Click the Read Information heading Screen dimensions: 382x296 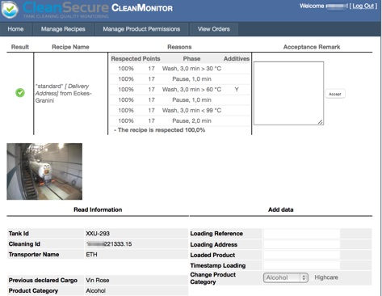98,209
